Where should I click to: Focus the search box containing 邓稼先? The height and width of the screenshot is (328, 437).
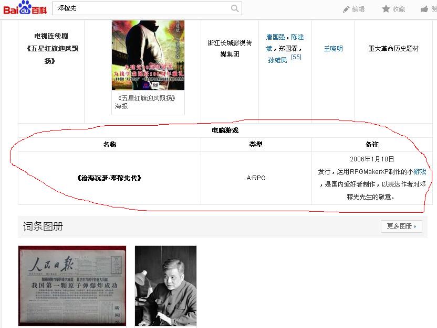click(x=147, y=8)
